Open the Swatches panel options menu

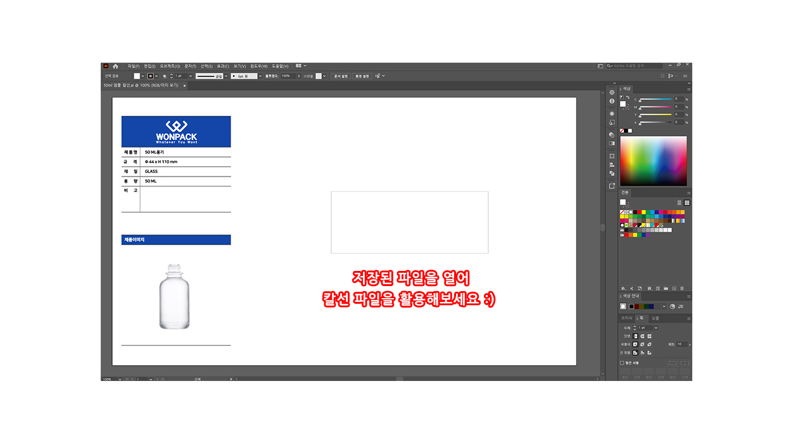click(x=688, y=192)
